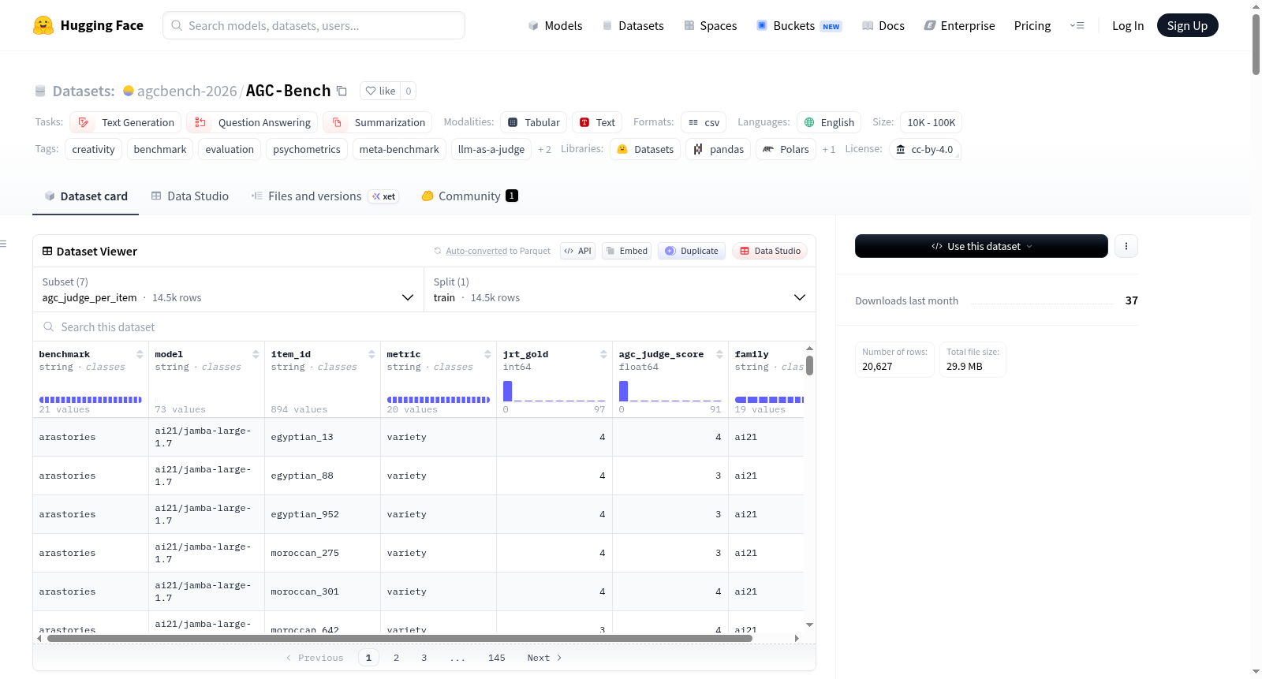
Task: Sort by the item_id column
Action: pos(372,354)
